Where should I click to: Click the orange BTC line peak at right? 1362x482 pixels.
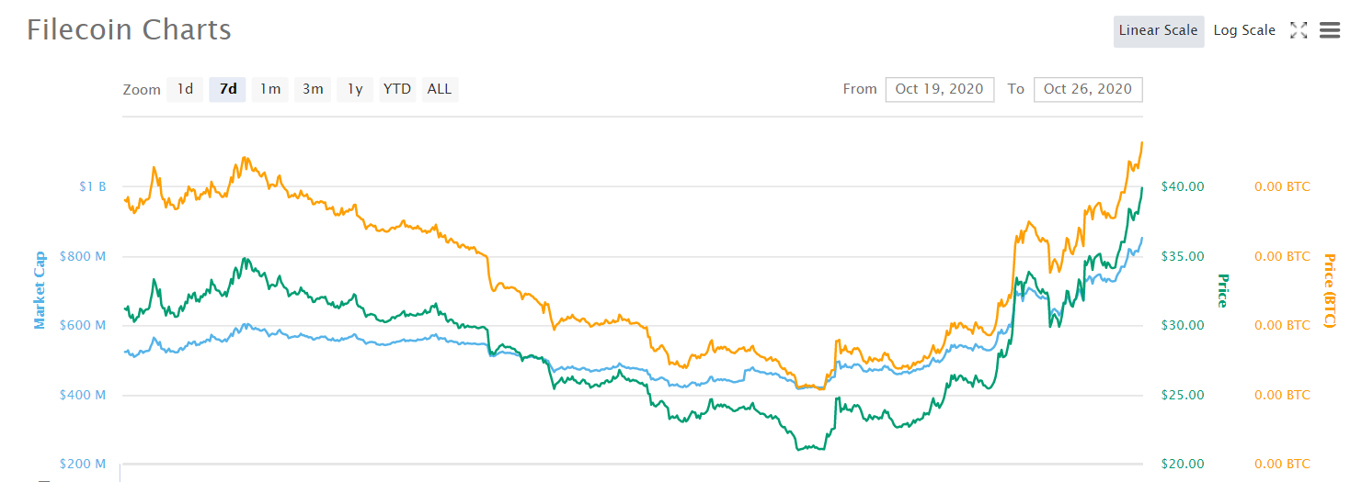point(1141,143)
